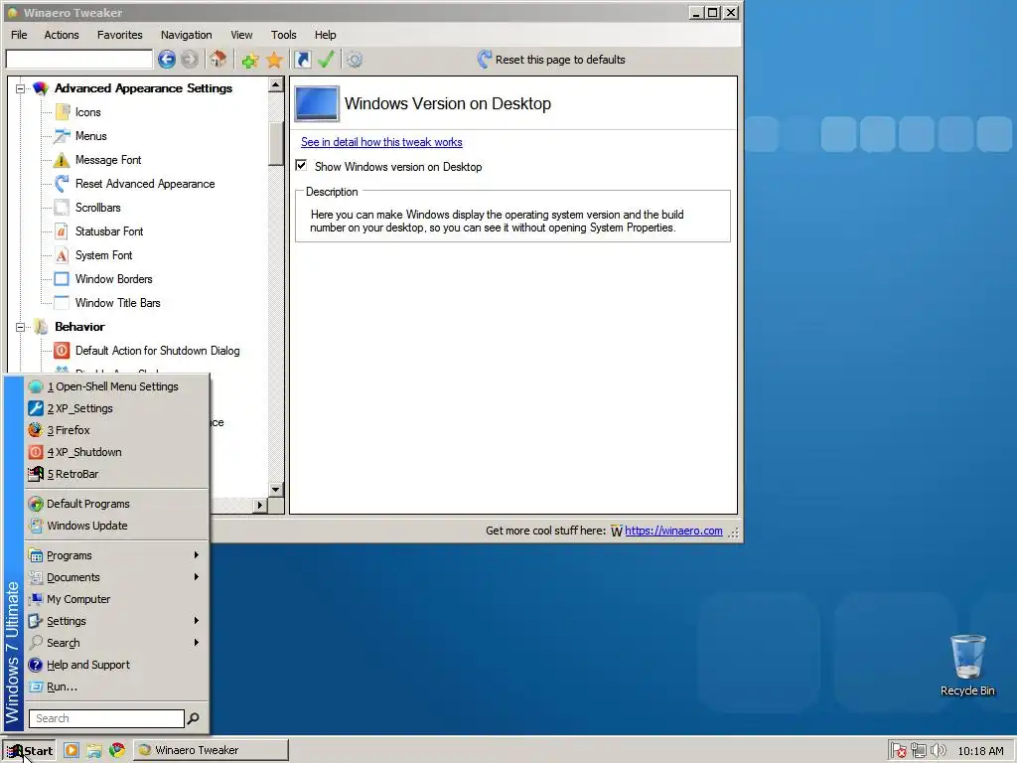Image resolution: width=1017 pixels, height=763 pixels.
Task: Click the tree horizontal scroll right arrow
Action: point(260,505)
